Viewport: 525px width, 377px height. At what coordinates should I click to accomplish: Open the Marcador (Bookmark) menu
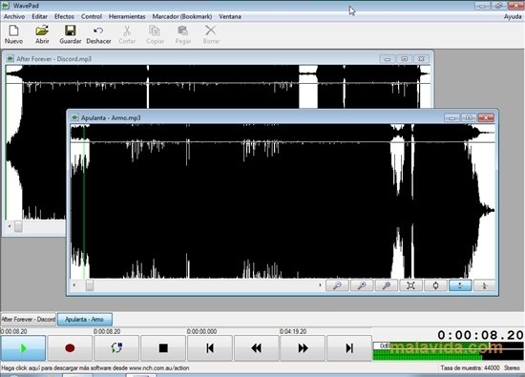click(182, 16)
